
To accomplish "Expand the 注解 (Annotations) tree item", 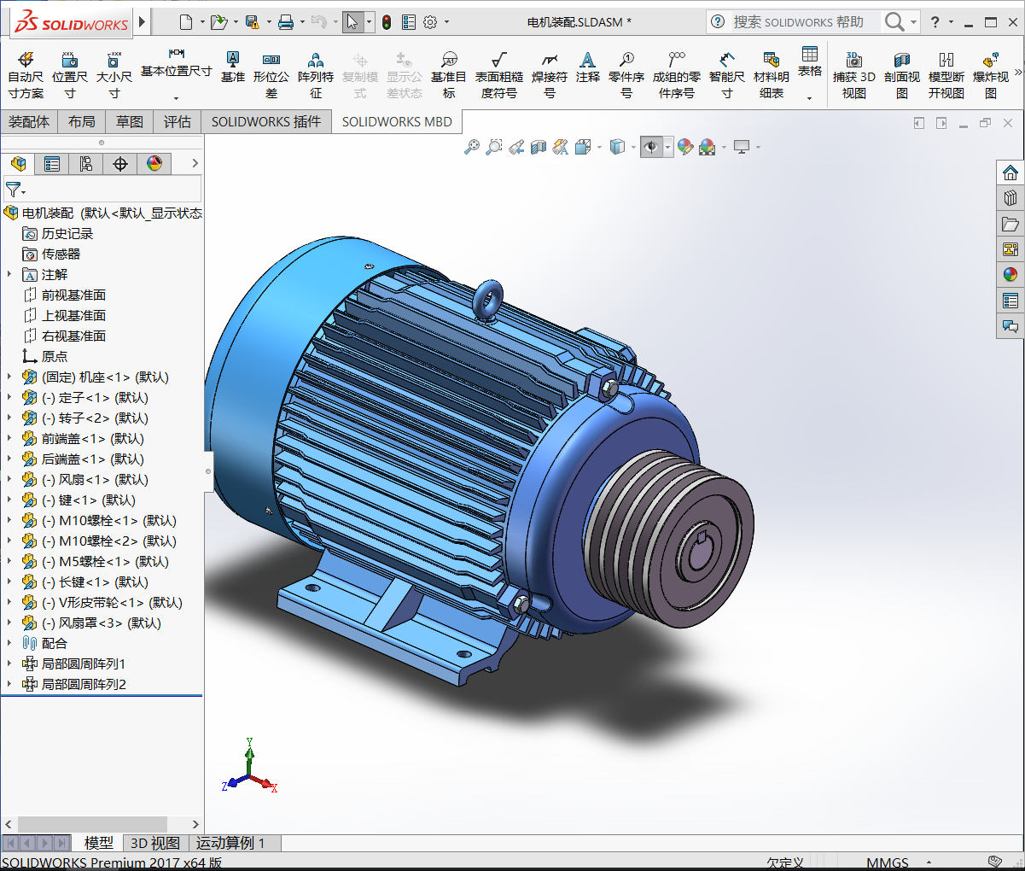I will 9,274.
